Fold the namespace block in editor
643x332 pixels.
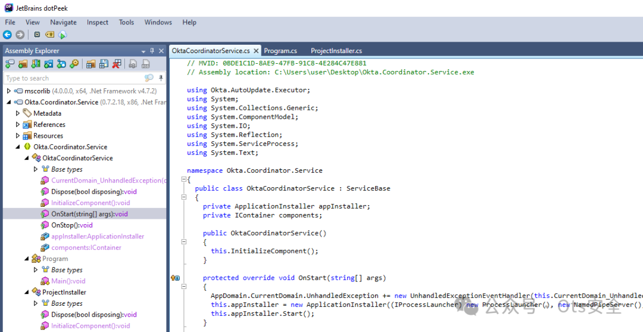click(184, 179)
